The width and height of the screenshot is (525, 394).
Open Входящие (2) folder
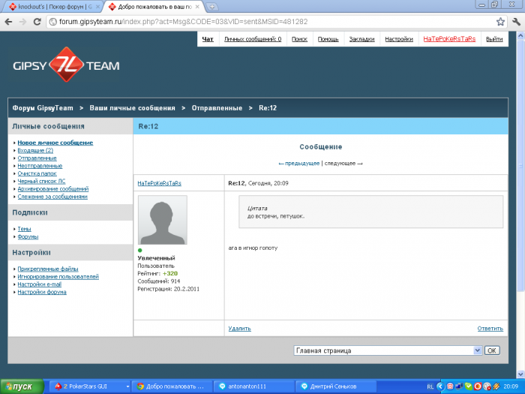(x=35, y=150)
